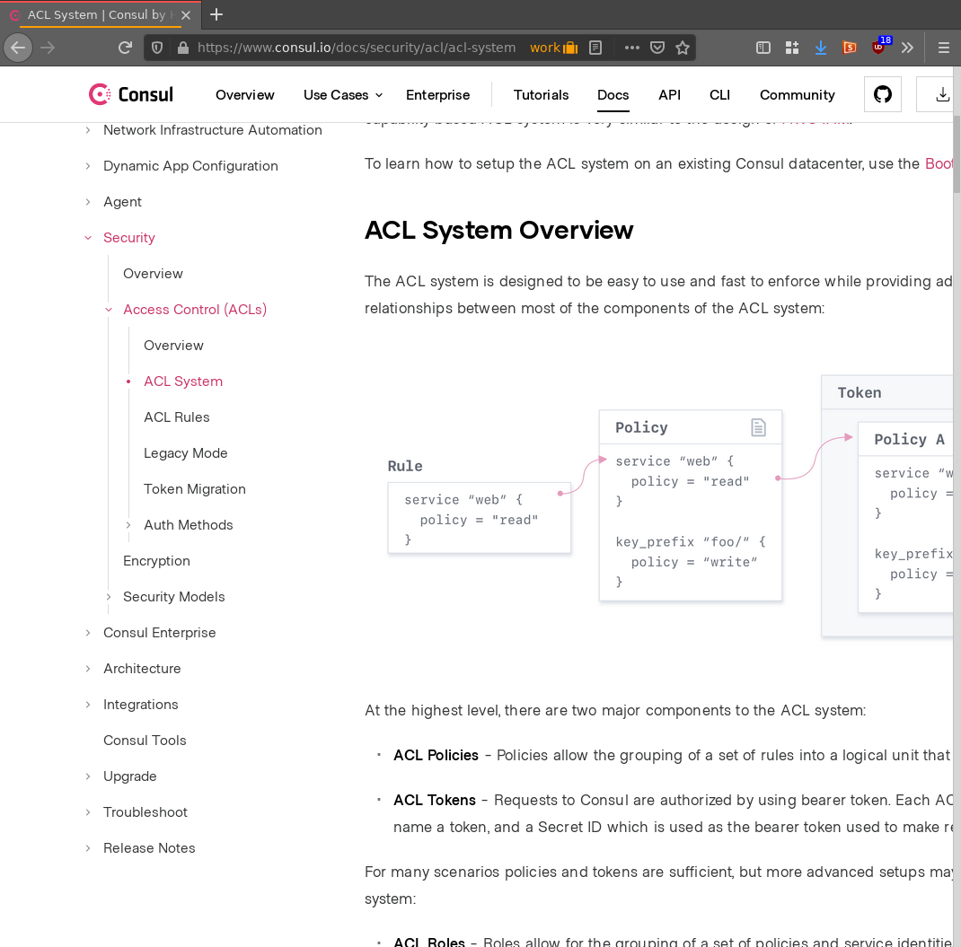Open ACL Rules sidebar page

[177, 417]
